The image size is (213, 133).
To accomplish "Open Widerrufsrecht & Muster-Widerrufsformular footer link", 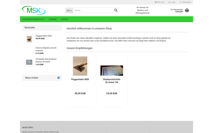I will pos(40,132).
